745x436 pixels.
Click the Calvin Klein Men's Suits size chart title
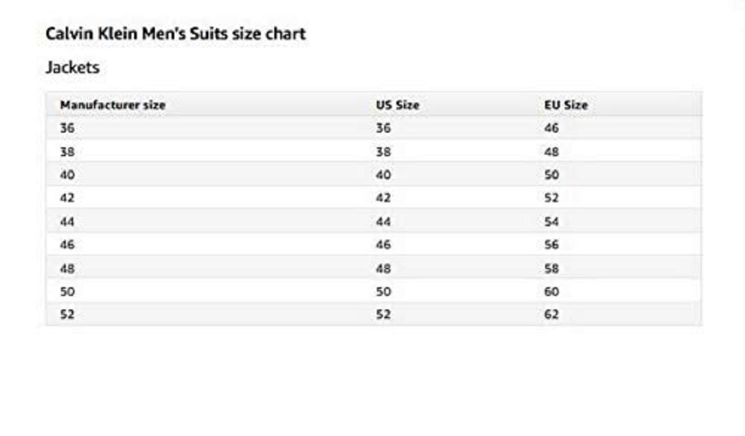tap(176, 34)
